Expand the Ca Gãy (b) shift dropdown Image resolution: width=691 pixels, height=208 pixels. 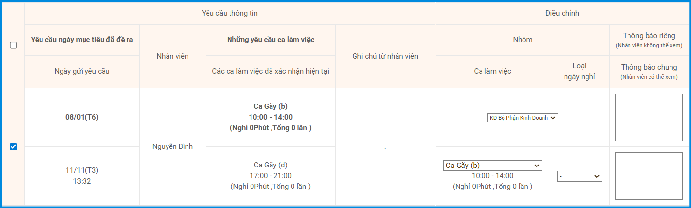tap(492, 166)
